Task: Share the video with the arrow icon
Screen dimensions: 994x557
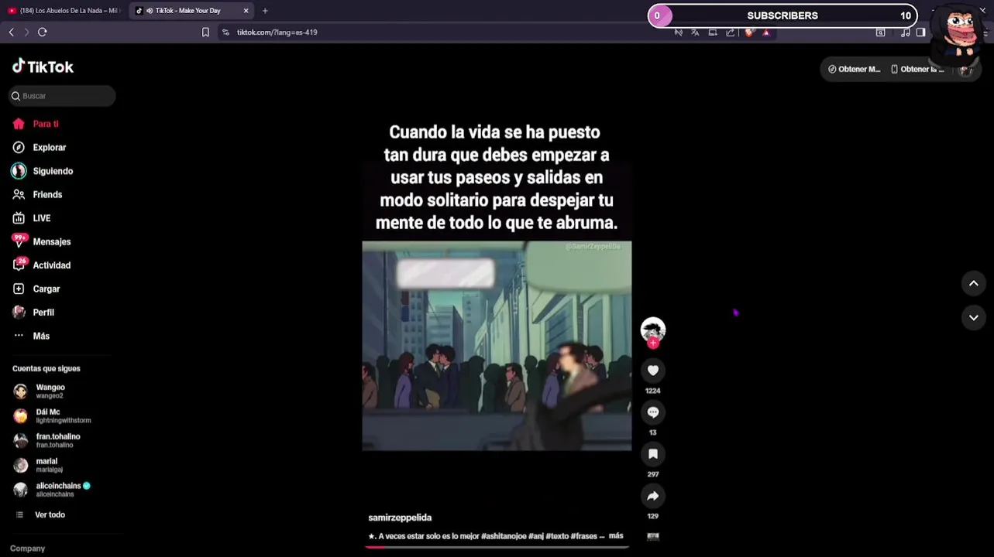Action: (x=653, y=496)
